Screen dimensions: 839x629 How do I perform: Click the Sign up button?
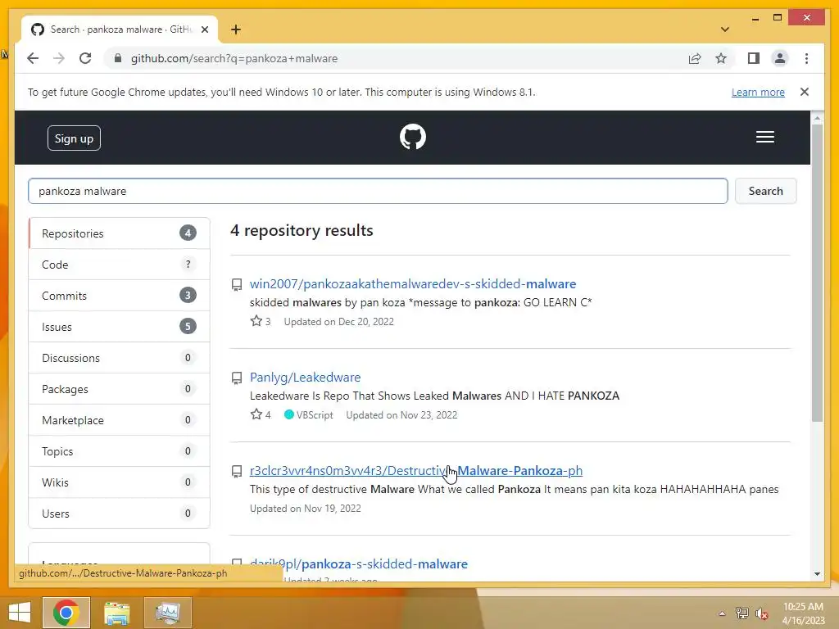(74, 138)
